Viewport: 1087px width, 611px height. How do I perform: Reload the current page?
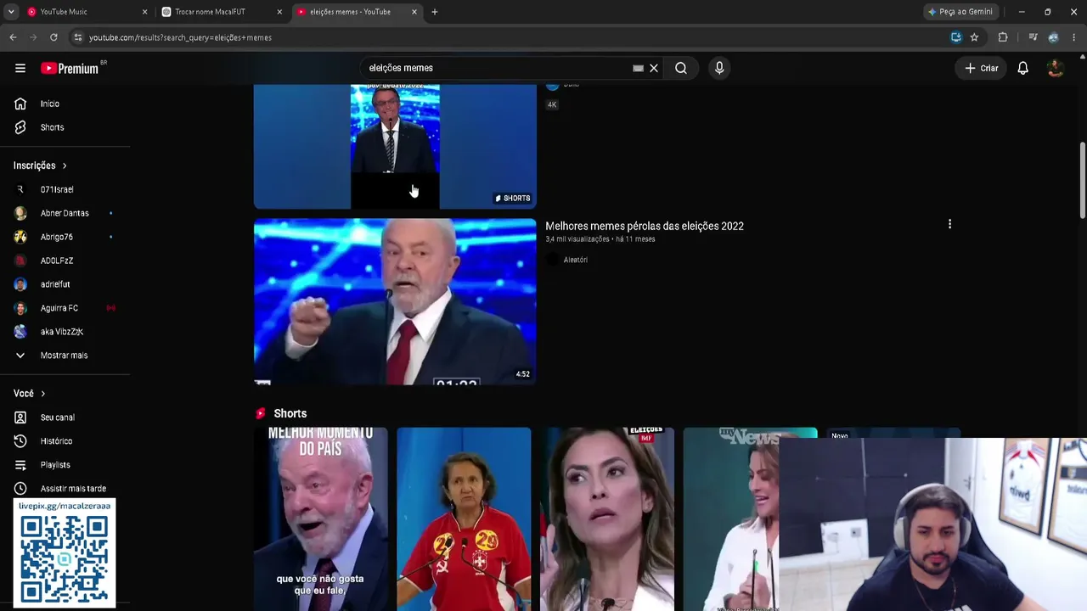54,37
